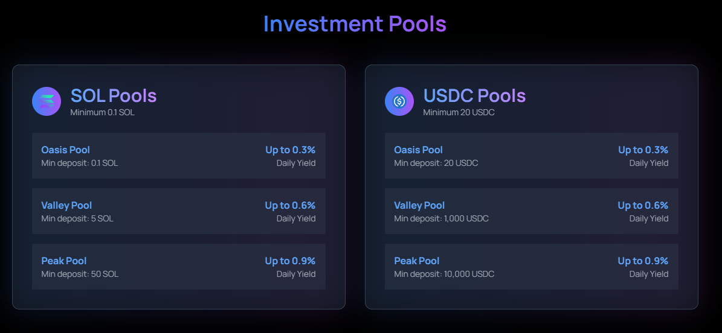
Task: Click Min deposit: 1,000 USDC text
Action: (x=442, y=218)
